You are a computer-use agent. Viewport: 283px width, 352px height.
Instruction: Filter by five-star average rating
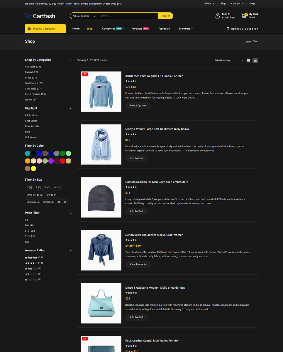[x=31, y=258]
